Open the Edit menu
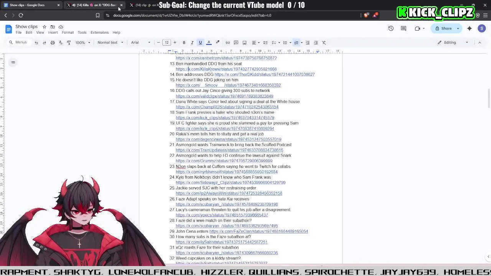The height and width of the screenshot is (276, 491). pos(29,33)
